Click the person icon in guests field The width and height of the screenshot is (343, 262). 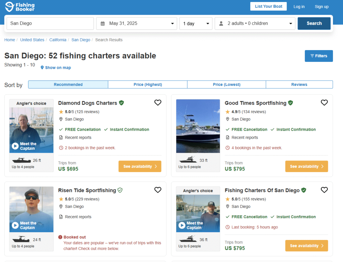(x=221, y=24)
